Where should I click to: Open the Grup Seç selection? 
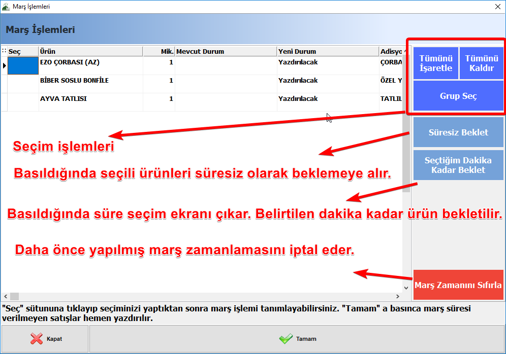click(x=458, y=96)
